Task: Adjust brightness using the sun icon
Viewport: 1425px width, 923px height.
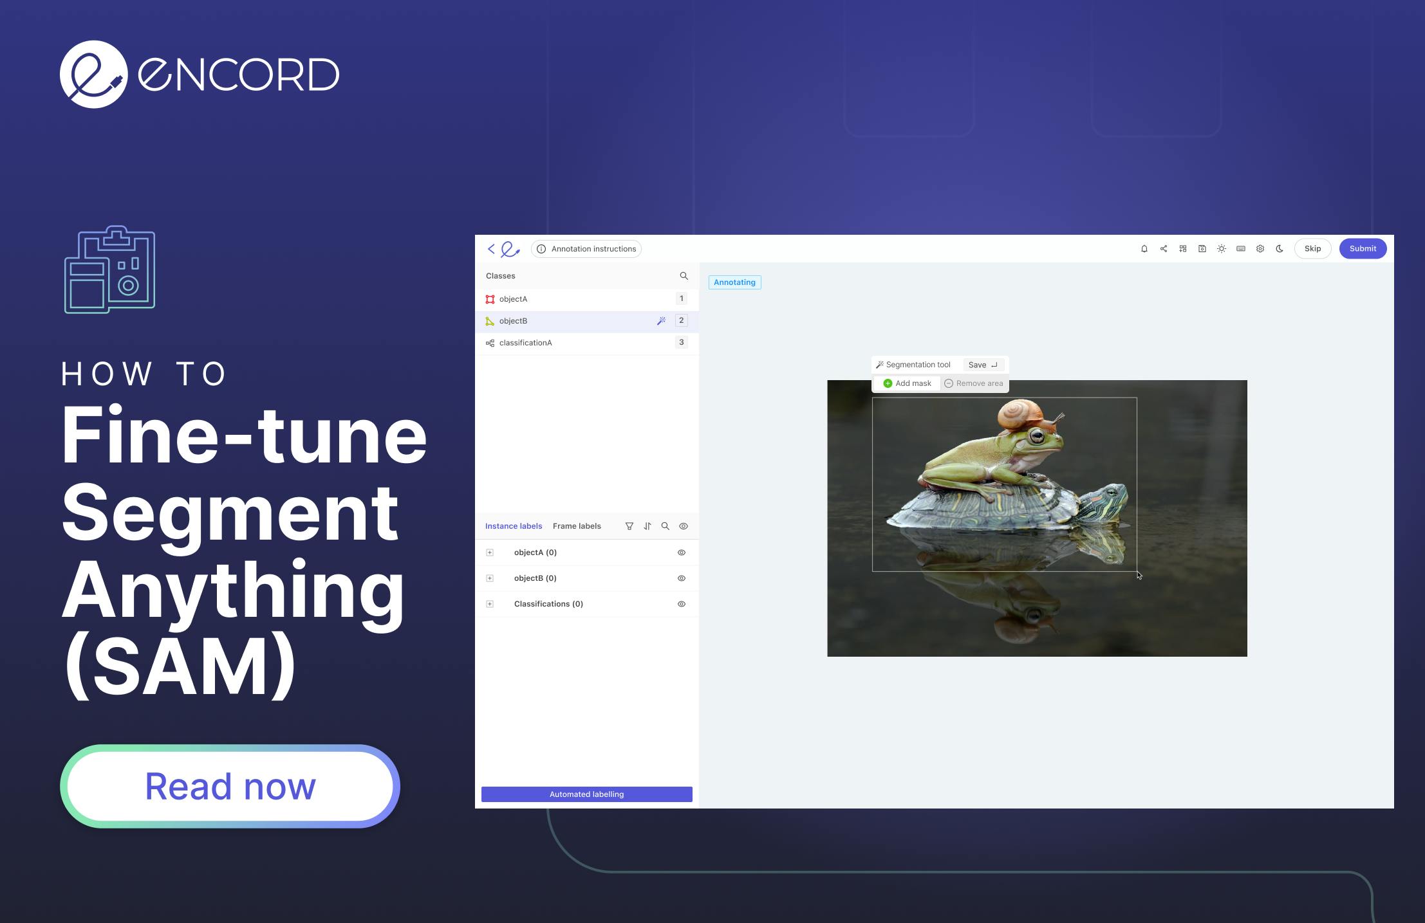Action: (1222, 248)
